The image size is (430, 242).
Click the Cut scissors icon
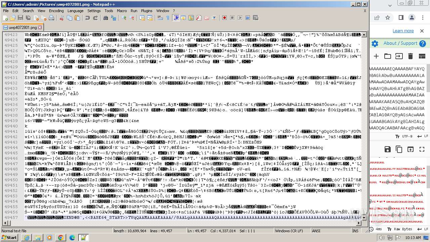click(62, 18)
